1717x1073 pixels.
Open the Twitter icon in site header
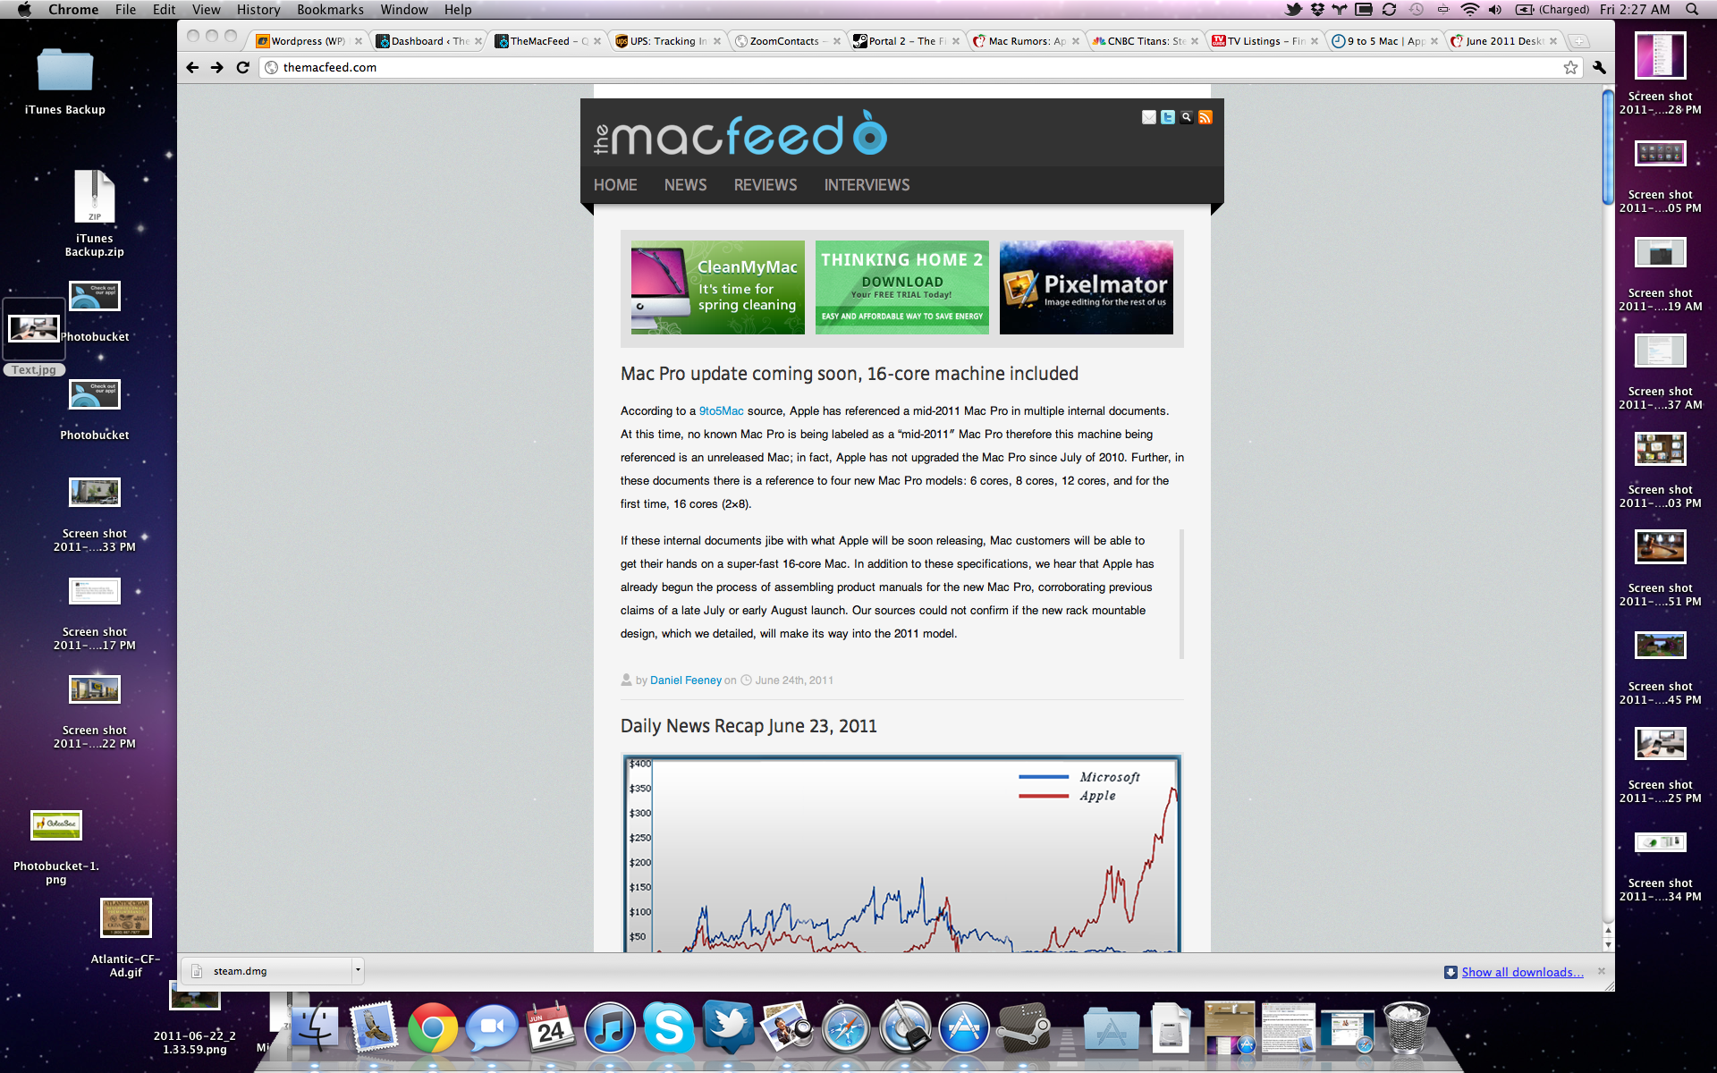[x=1168, y=117]
